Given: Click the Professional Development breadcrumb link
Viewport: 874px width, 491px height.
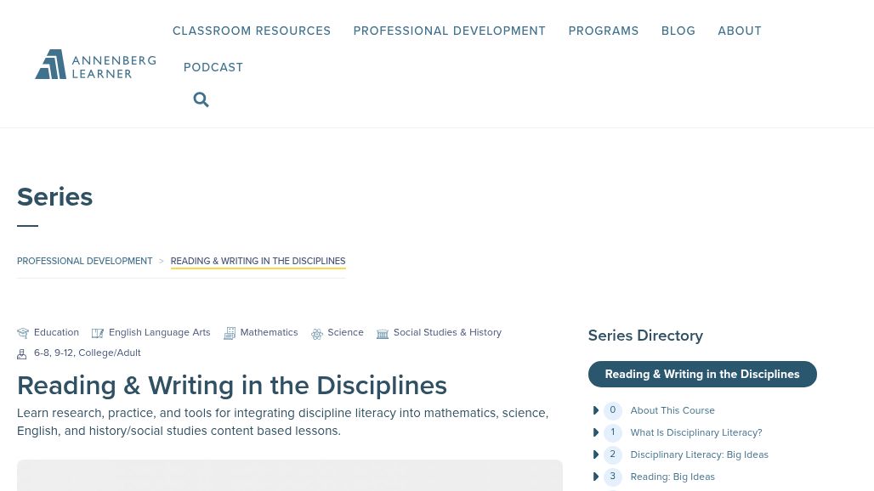Looking at the screenshot, I should pyautogui.click(x=85, y=262).
